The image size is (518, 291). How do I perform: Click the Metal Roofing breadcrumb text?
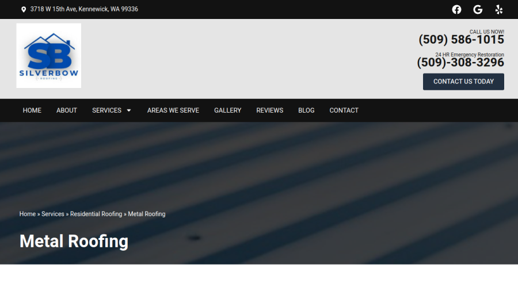coord(147,214)
